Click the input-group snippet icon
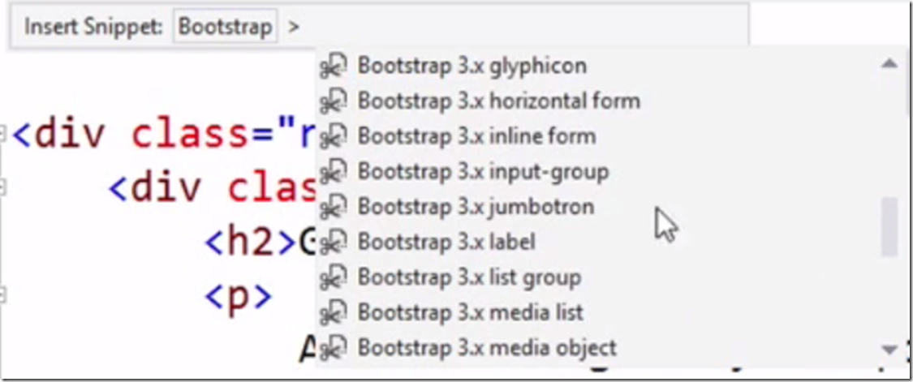This screenshot has width=913, height=382. tap(334, 172)
